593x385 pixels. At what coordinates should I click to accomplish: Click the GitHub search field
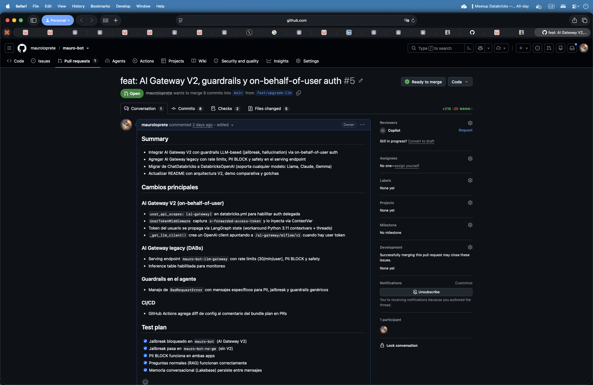436,48
